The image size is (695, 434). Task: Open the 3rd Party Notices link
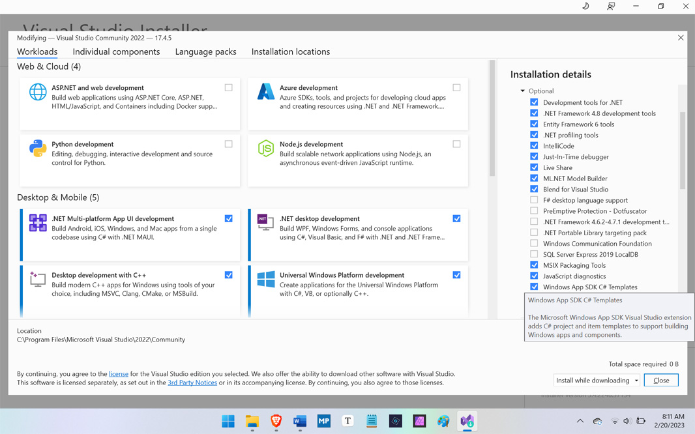(192, 383)
